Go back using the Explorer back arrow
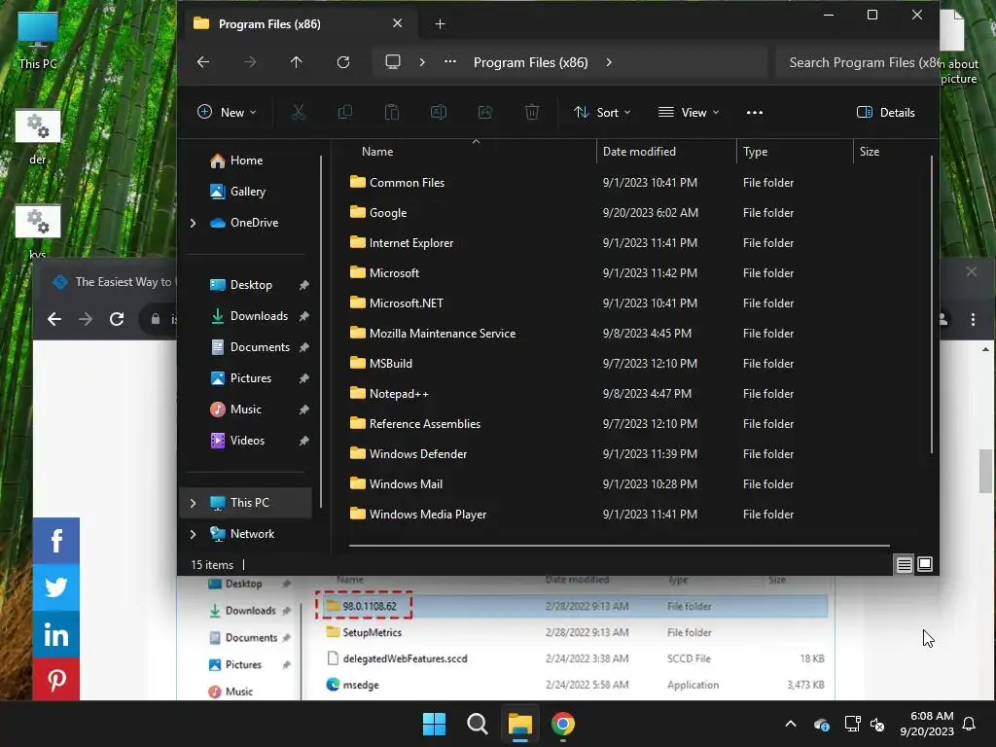This screenshot has height=747, width=996. 203,62
